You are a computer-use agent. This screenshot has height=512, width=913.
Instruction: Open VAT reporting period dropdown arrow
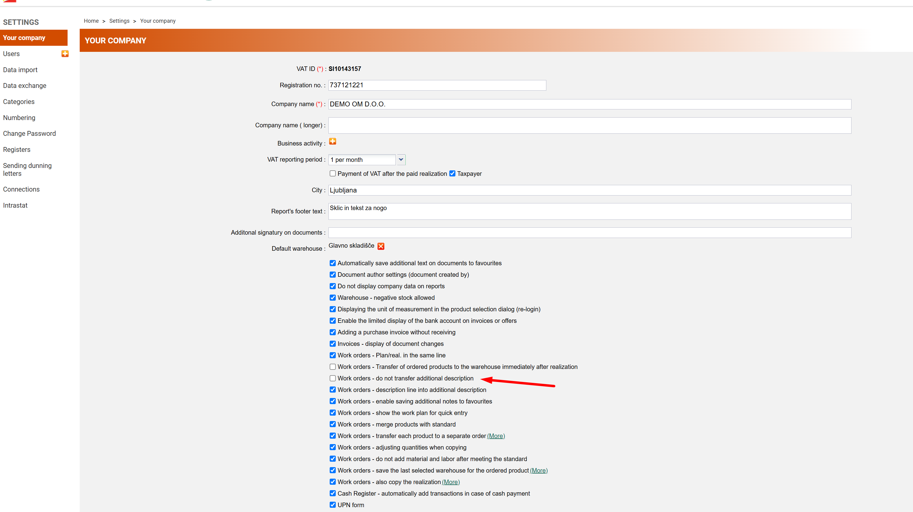[401, 159]
